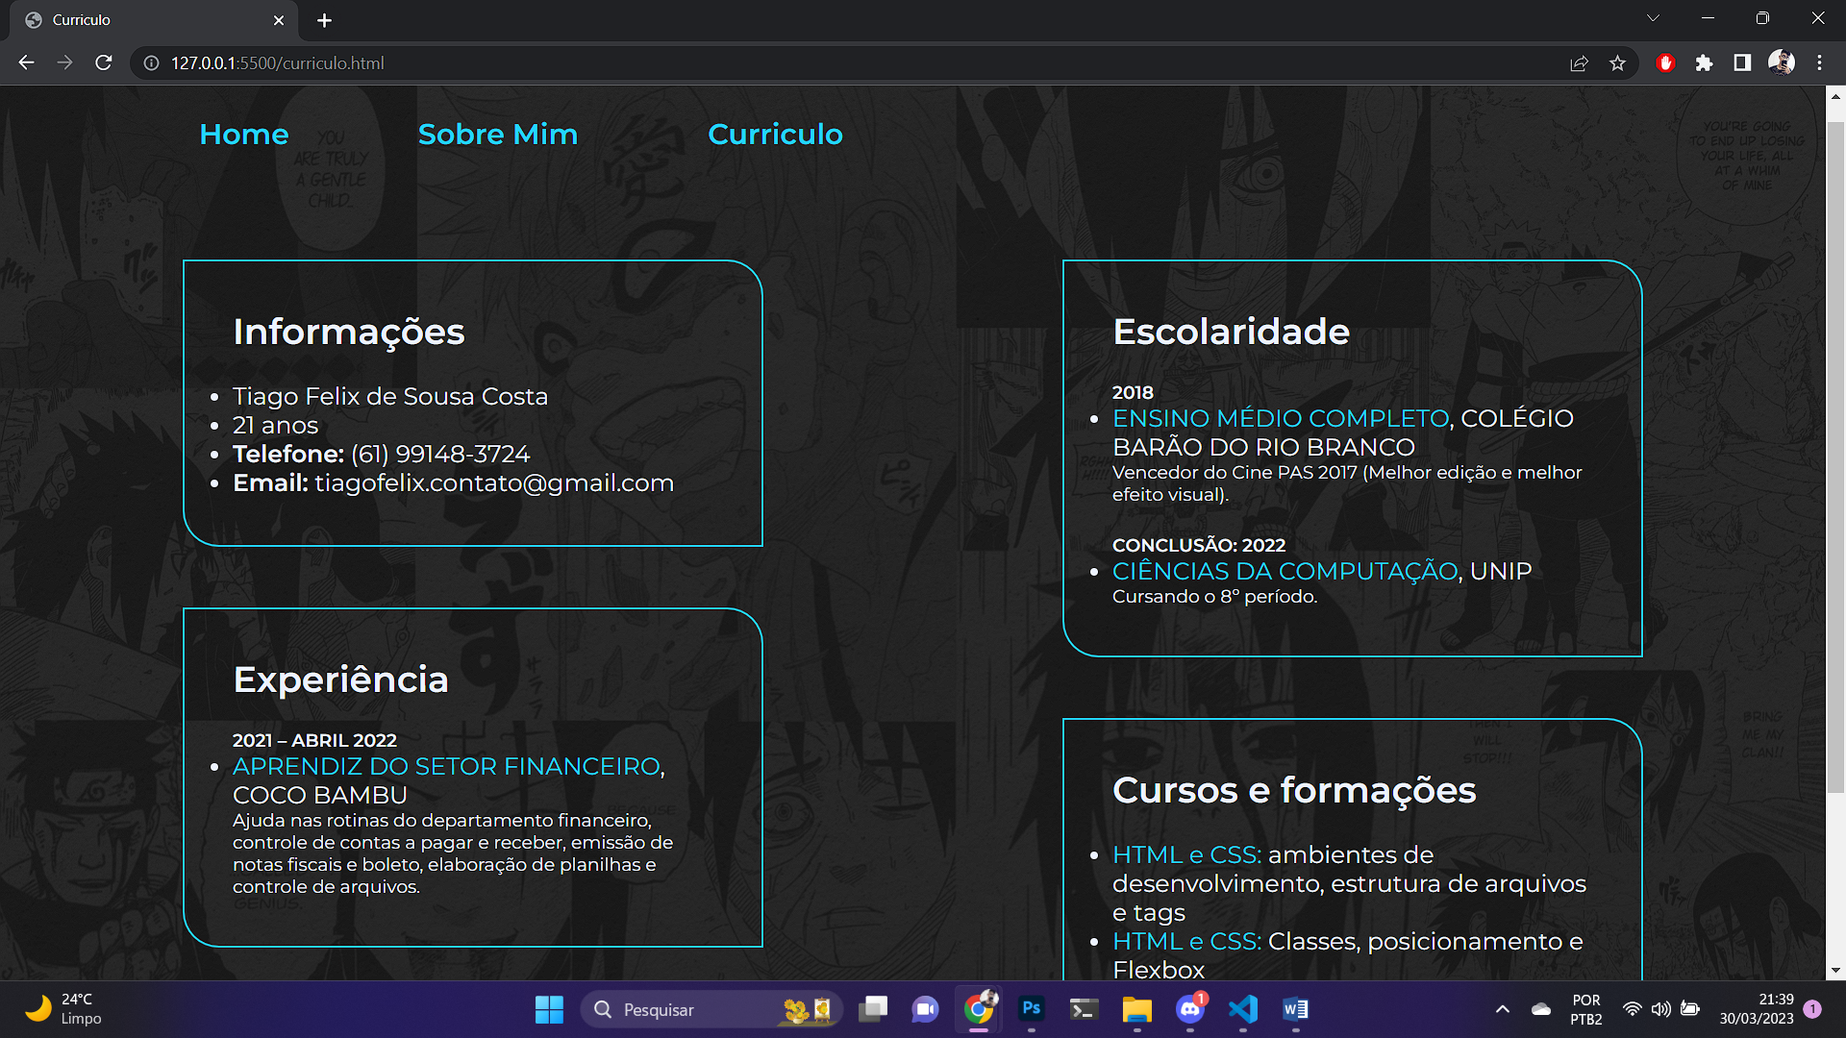Viewport: 1846px width, 1038px height.
Task: Navigate to the Home link
Action: pyautogui.click(x=244, y=135)
